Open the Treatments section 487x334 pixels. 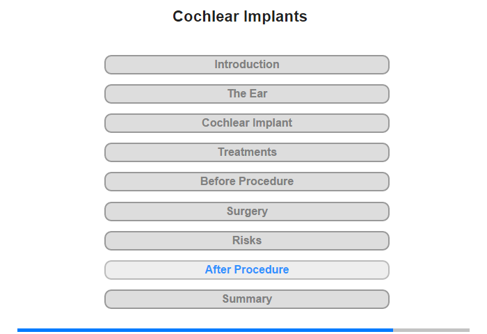(246, 152)
